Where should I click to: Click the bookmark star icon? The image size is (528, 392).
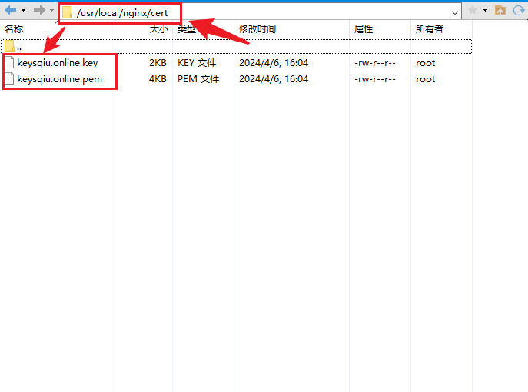pyautogui.click(x=473, y=11)
